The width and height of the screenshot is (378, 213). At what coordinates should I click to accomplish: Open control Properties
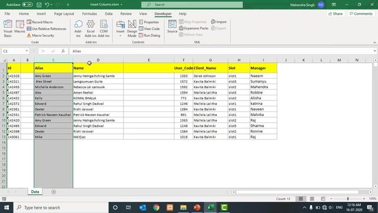[149, 22]
